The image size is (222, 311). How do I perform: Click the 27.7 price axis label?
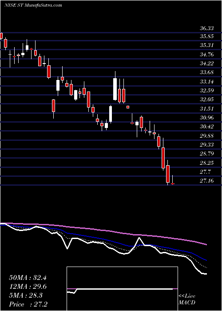click(x=205, y=172)
